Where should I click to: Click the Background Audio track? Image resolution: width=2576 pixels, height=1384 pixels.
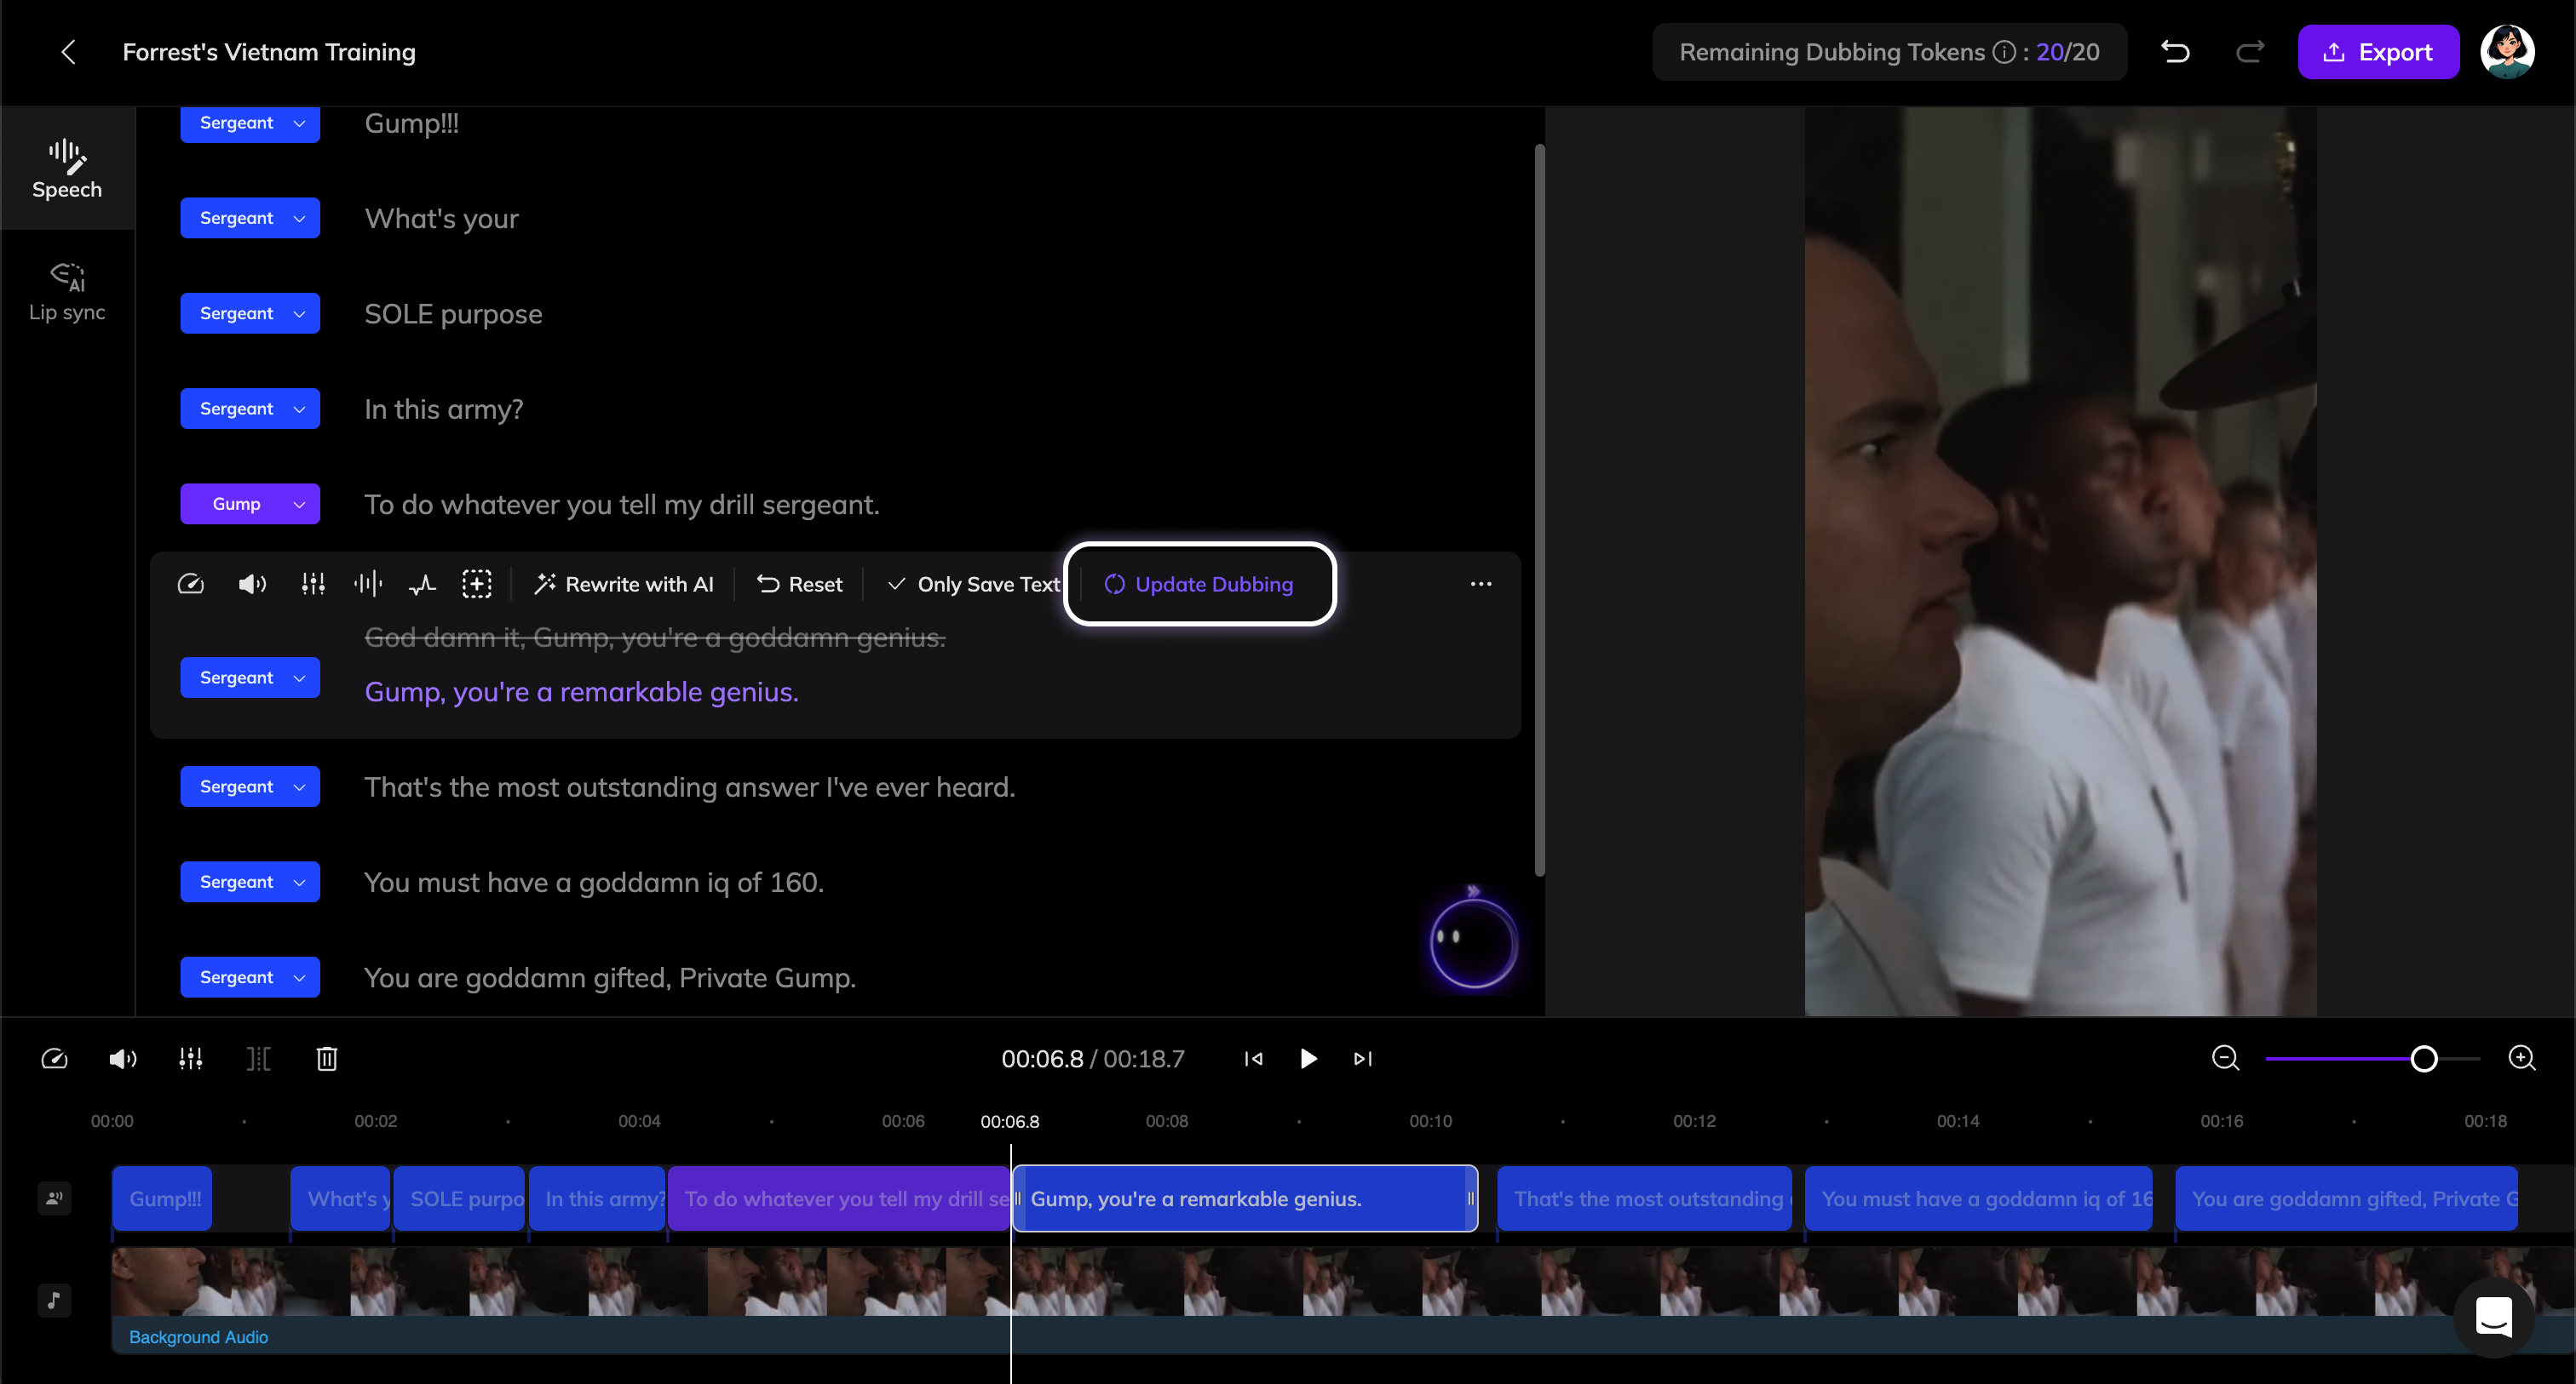pyautogui.click(x=1343, y=1336)
